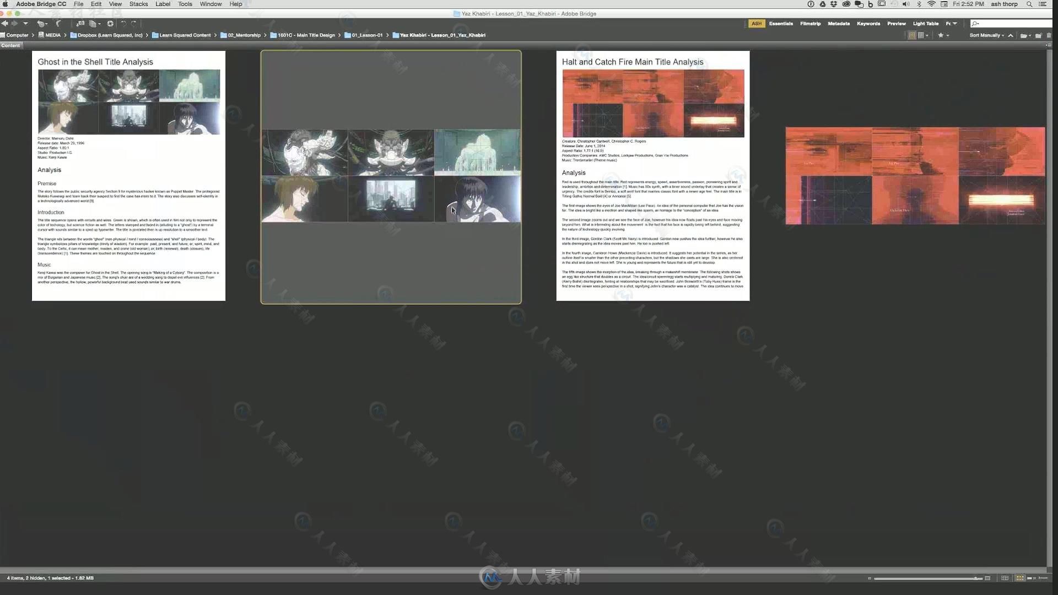Viewport: 1058px width, 595px height.
Task: Switch to the Keywords workspace
Action: (x=868, y=24)
